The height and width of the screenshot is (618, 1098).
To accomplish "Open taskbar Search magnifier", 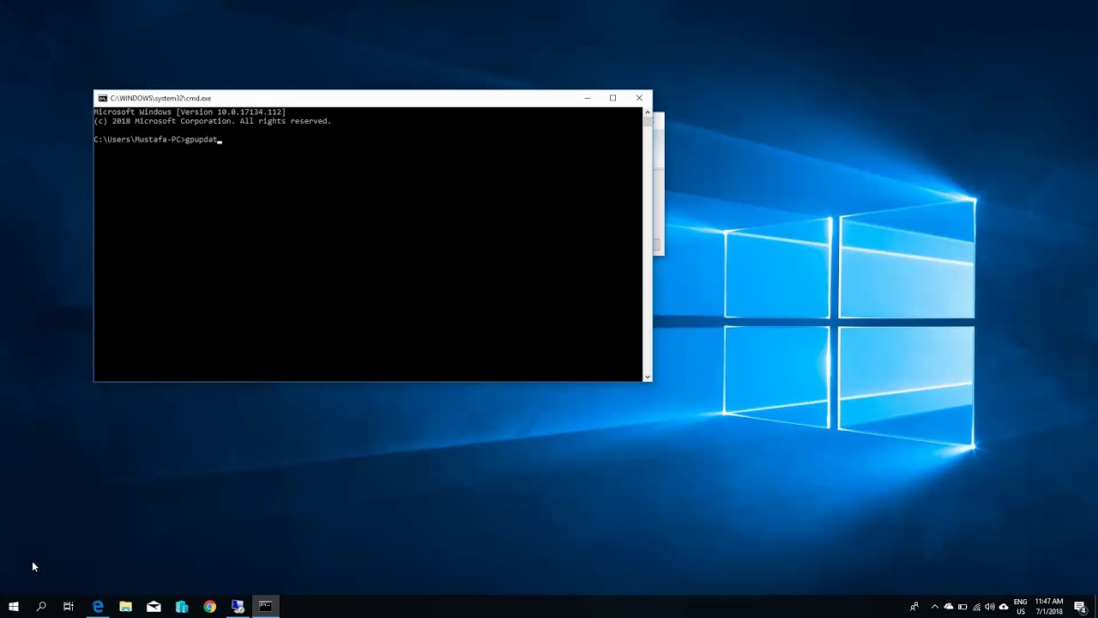I will pos(41,607).
